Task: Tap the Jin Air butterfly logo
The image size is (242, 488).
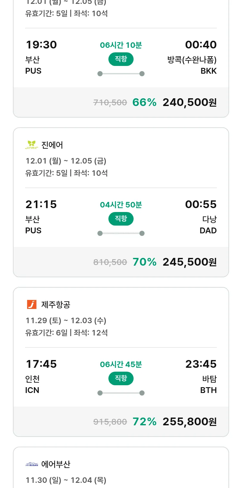Action: pos(32,145)
